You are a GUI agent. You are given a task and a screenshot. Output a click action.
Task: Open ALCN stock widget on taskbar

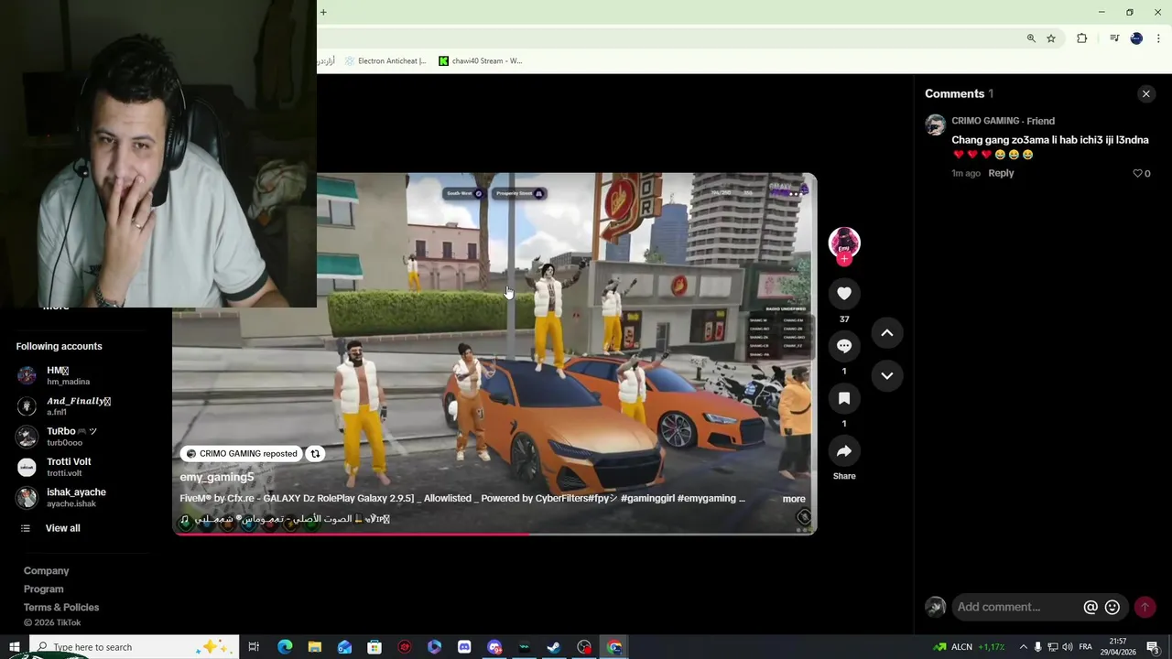(x=969, y=647)
